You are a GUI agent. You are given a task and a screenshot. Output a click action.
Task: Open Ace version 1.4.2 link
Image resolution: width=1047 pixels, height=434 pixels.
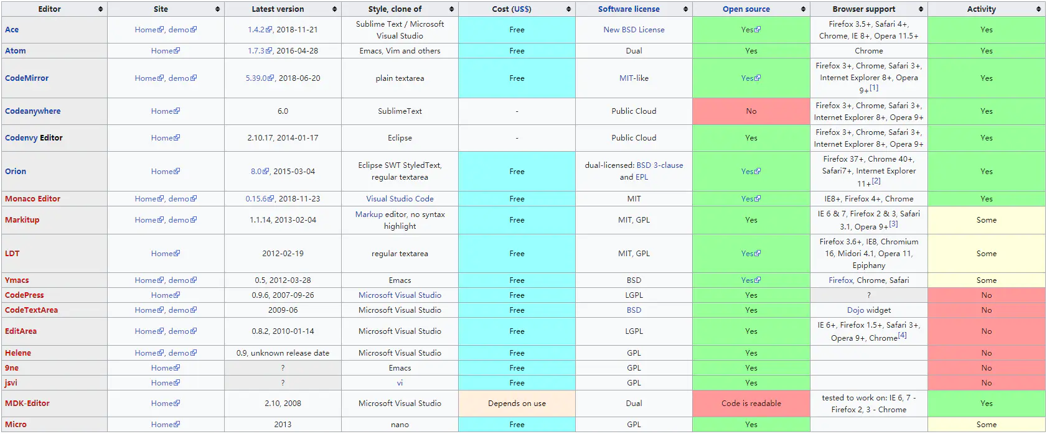260,30
